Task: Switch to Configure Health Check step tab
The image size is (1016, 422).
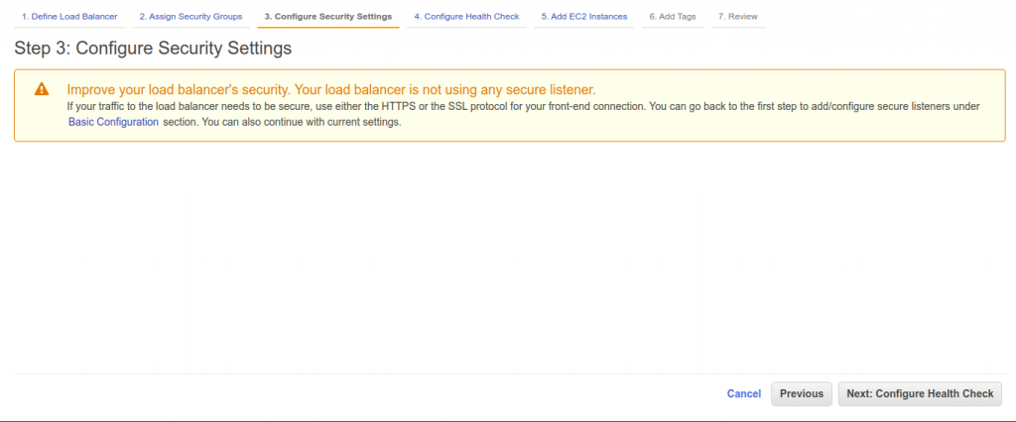Action: point(466,17)
